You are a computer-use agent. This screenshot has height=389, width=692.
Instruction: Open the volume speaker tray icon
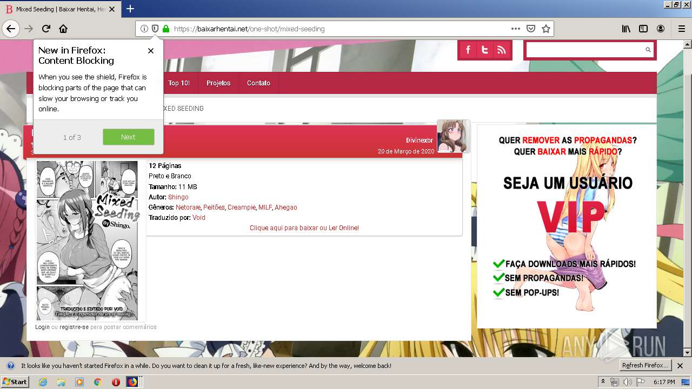627,382
